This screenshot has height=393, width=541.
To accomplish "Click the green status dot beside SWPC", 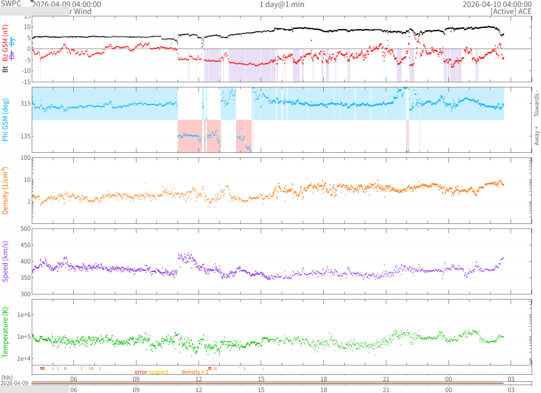I will (x=32, y=1).
